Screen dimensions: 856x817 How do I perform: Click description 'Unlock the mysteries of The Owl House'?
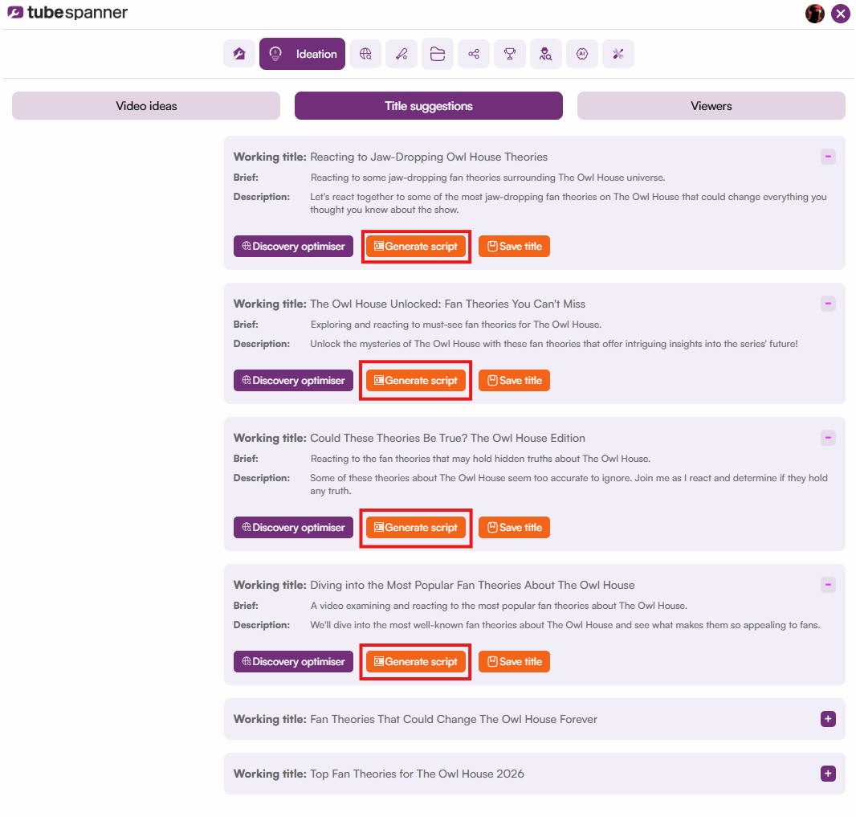[554, 344]
